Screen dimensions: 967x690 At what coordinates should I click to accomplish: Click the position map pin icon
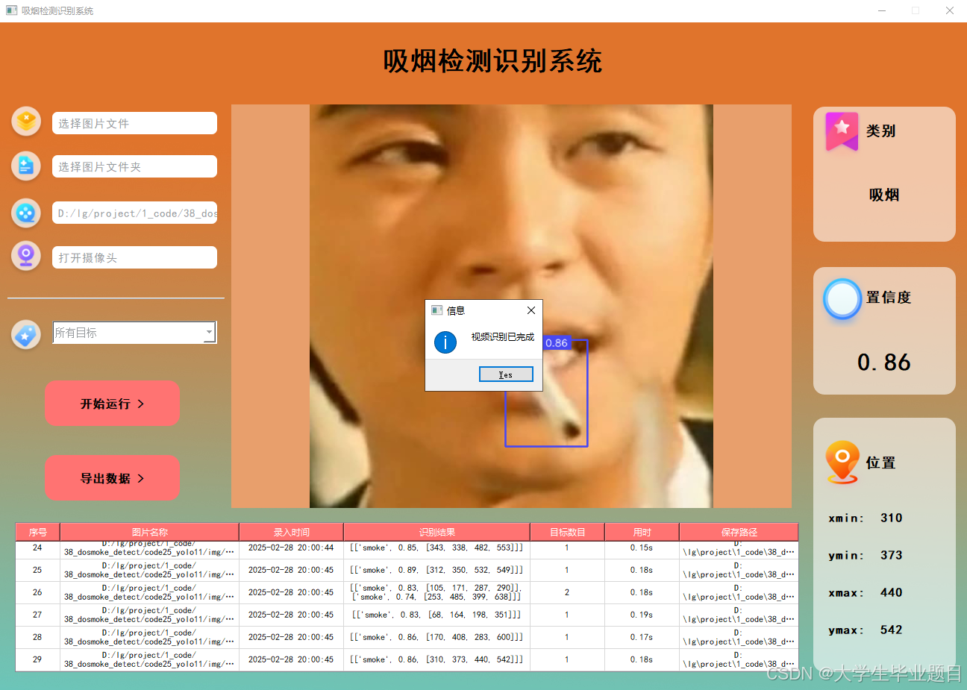pyautogui.click(x=842, y=462)
